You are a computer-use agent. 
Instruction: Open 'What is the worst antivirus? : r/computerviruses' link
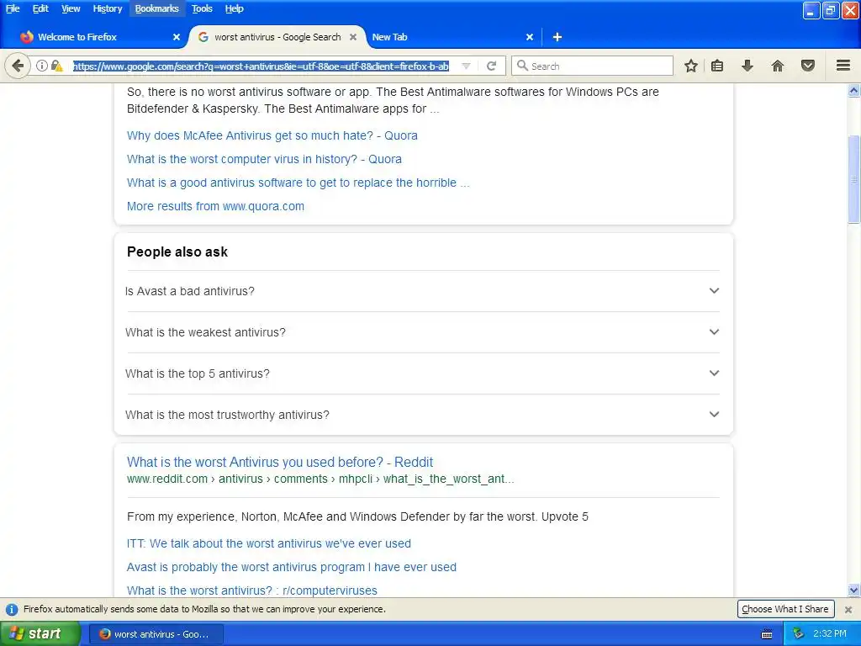[252, 590]
